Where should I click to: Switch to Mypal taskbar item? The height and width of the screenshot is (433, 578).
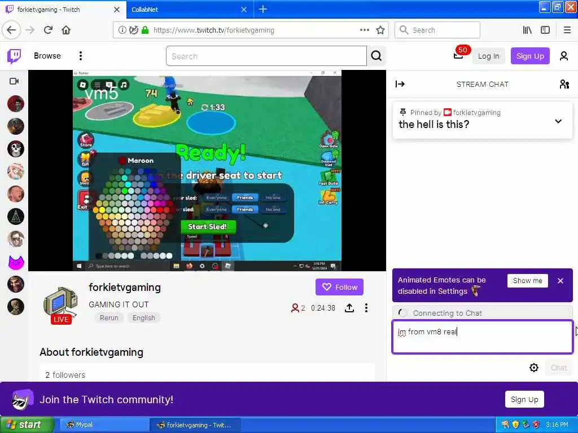104,425
